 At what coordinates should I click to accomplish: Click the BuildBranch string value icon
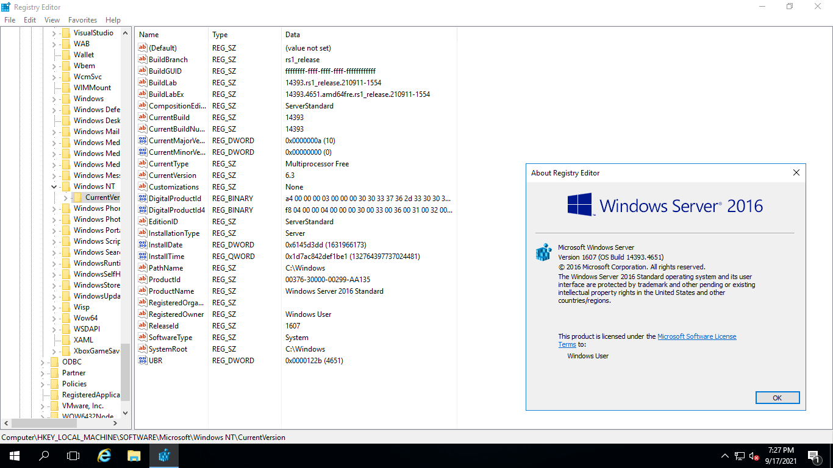(x=143, y=60)
